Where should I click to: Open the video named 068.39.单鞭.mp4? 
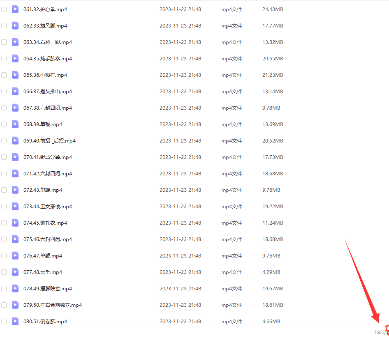[x=43, y=124]
